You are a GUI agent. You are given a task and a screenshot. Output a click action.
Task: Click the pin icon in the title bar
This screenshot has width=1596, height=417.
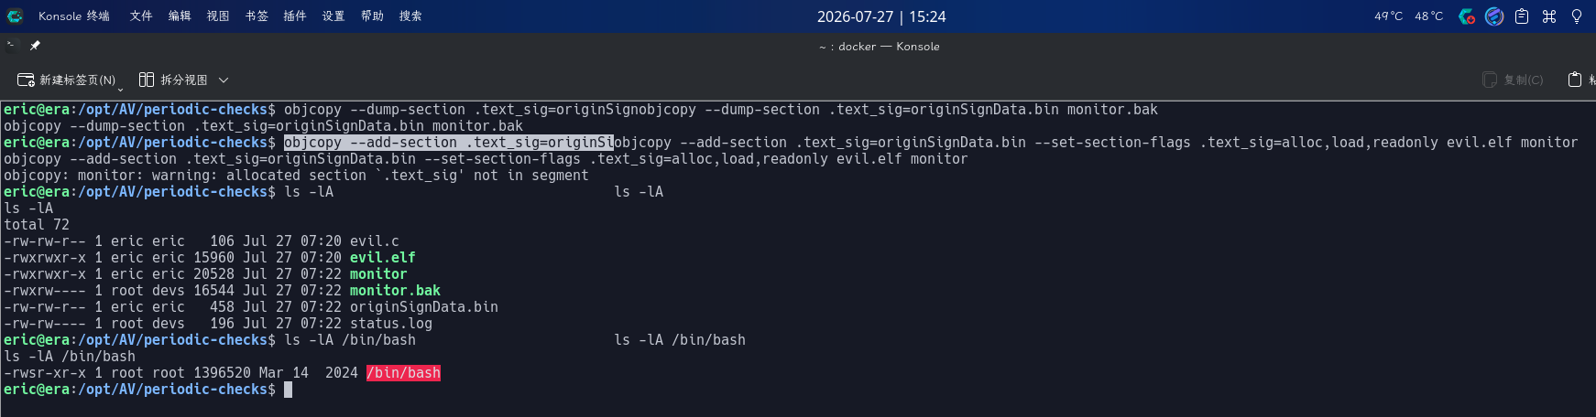coord(35,46)
